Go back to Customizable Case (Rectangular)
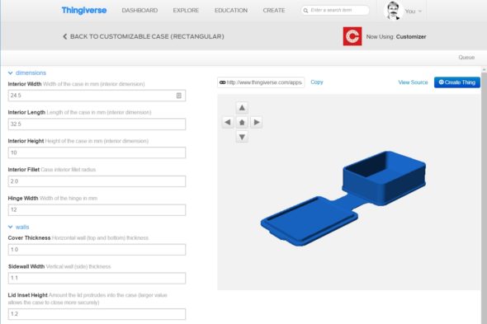 144,36
